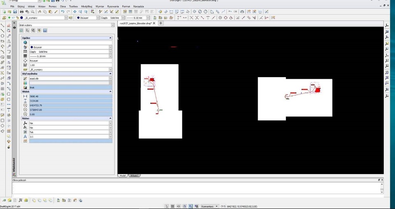Screen dimensions: 395x209
Task: Collapse the Styl wydruku section
Action: (x=110, y=73)
